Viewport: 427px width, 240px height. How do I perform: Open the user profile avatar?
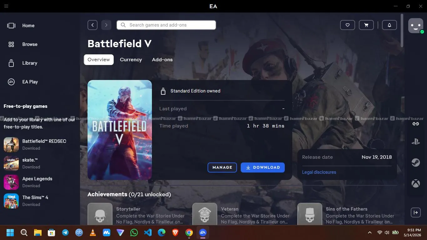coord(416,26)
